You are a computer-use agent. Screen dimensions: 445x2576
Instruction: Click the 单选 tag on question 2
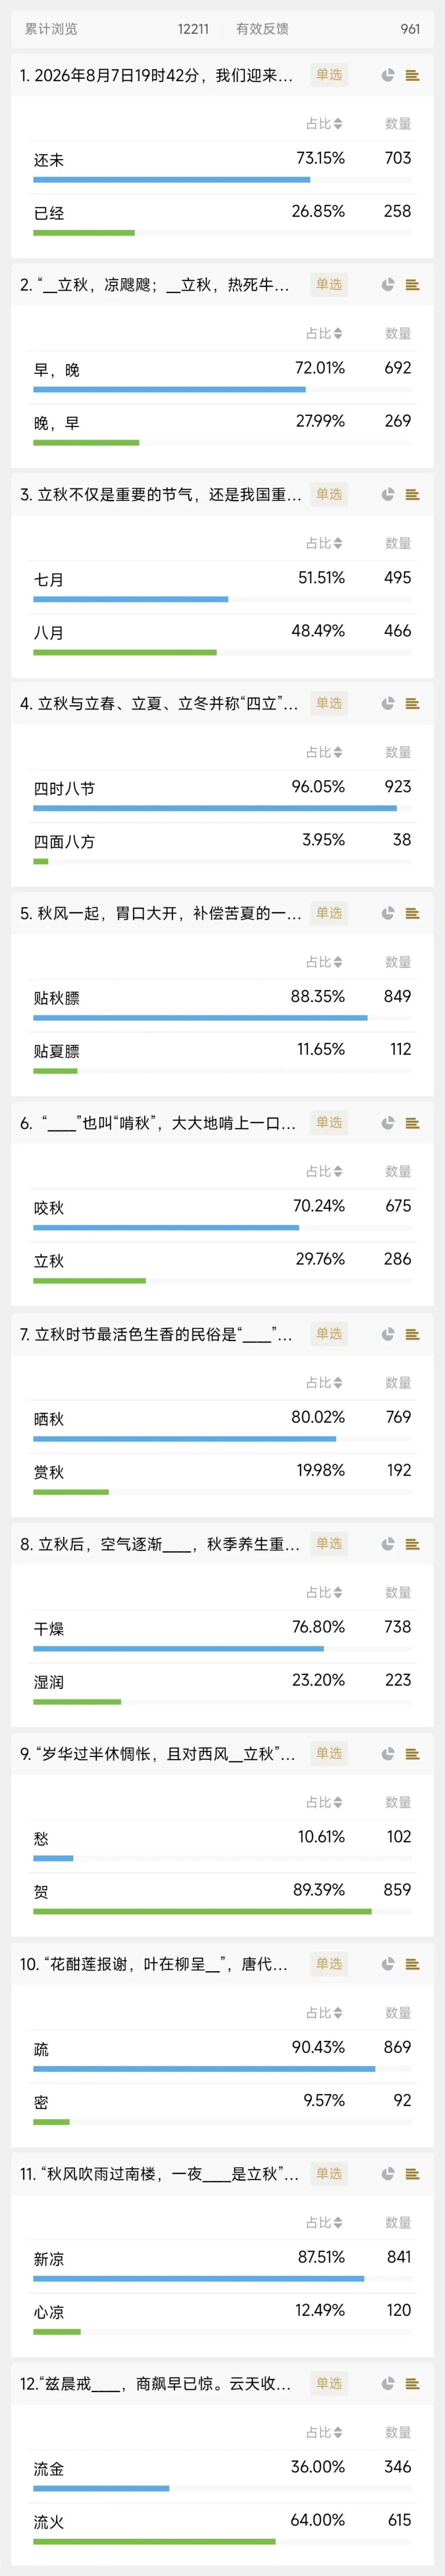point(329,284)
